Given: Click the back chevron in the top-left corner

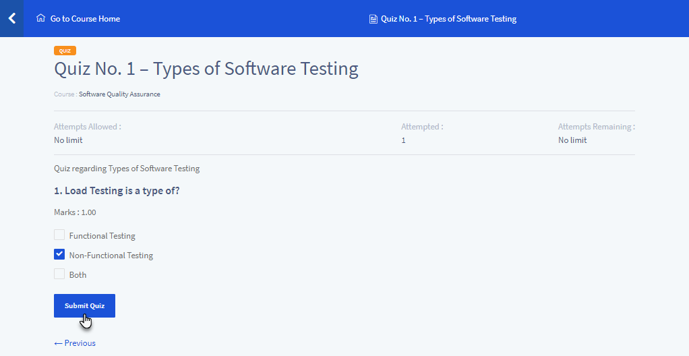Looking at the screenshot, I should (x=11, y=18).
